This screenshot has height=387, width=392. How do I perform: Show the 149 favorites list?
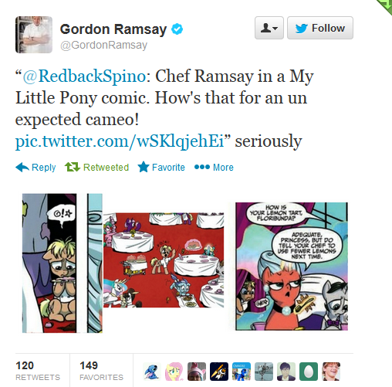[101, 371]
